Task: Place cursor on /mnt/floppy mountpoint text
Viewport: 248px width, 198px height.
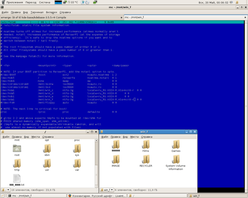Action: (46, 103)
